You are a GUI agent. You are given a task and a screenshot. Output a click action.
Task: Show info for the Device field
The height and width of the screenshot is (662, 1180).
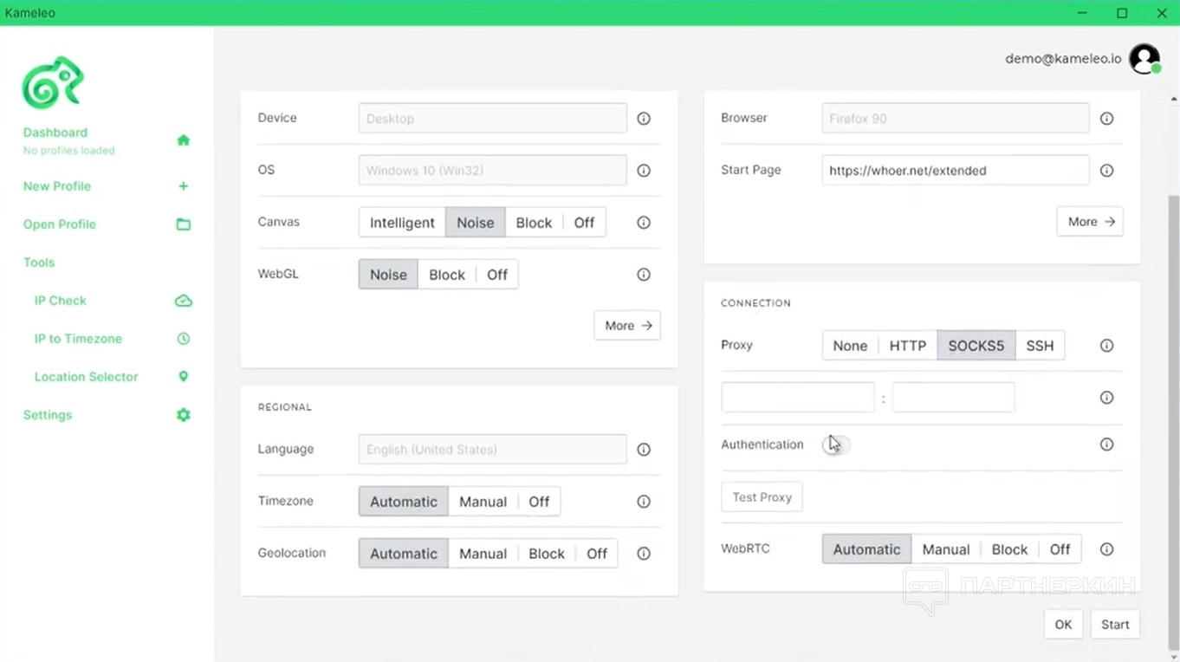(x=644, y=119)
